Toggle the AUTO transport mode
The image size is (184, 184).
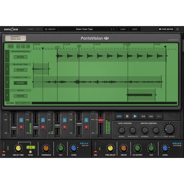click(119, 116)
